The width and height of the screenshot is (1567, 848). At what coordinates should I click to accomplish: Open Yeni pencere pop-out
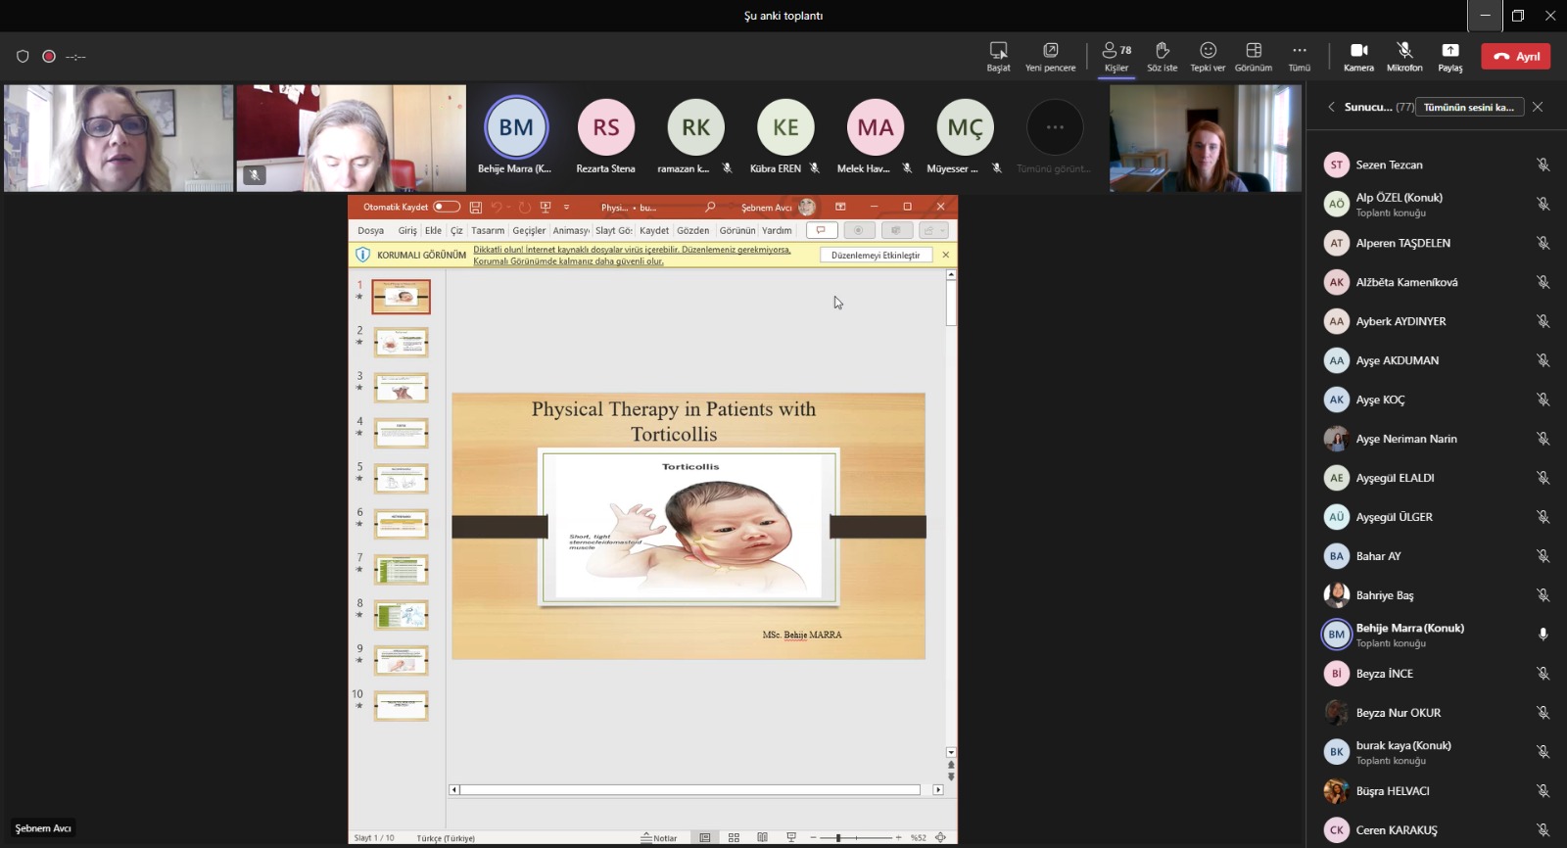[1050, 56]
